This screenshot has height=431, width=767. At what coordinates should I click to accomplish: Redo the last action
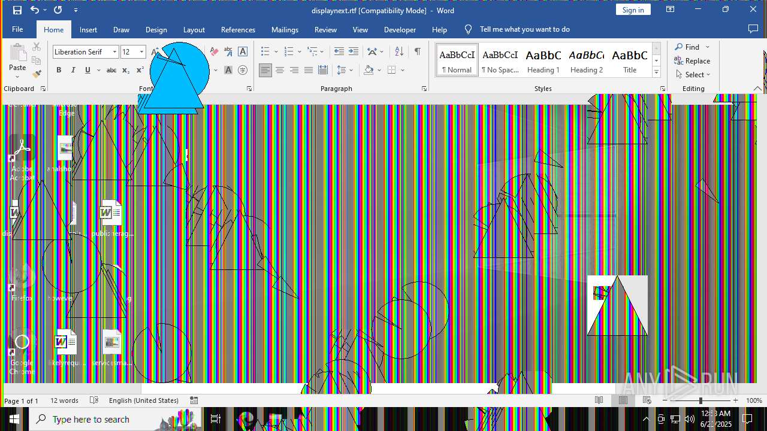pyautogui.click(x=58, y=10)
